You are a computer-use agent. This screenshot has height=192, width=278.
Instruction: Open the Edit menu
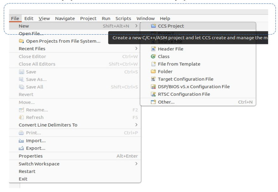point(29,19)
